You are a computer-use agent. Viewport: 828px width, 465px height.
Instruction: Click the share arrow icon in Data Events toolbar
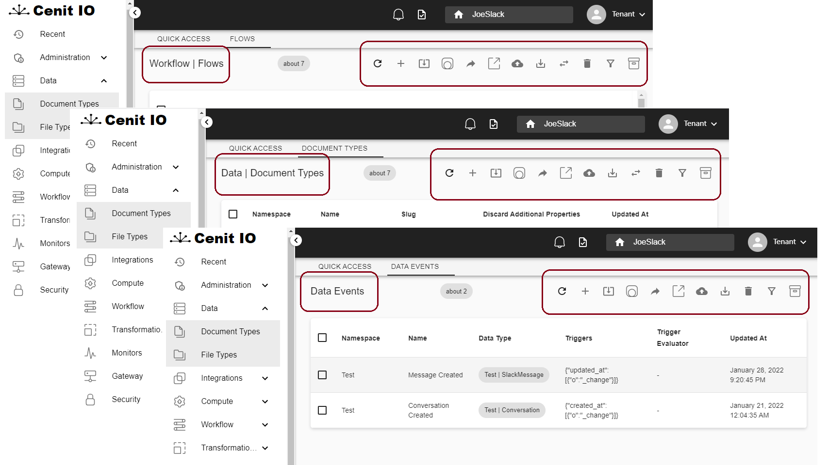(x=655, y=291)
